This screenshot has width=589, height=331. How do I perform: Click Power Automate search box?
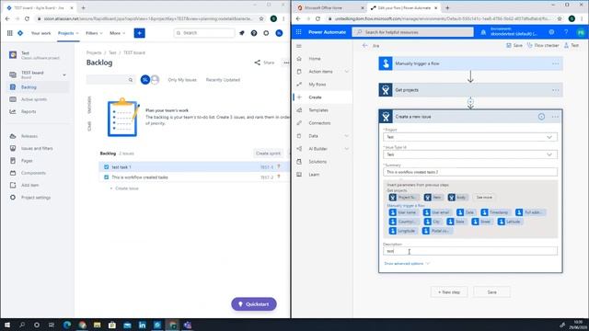pos(413,32)
